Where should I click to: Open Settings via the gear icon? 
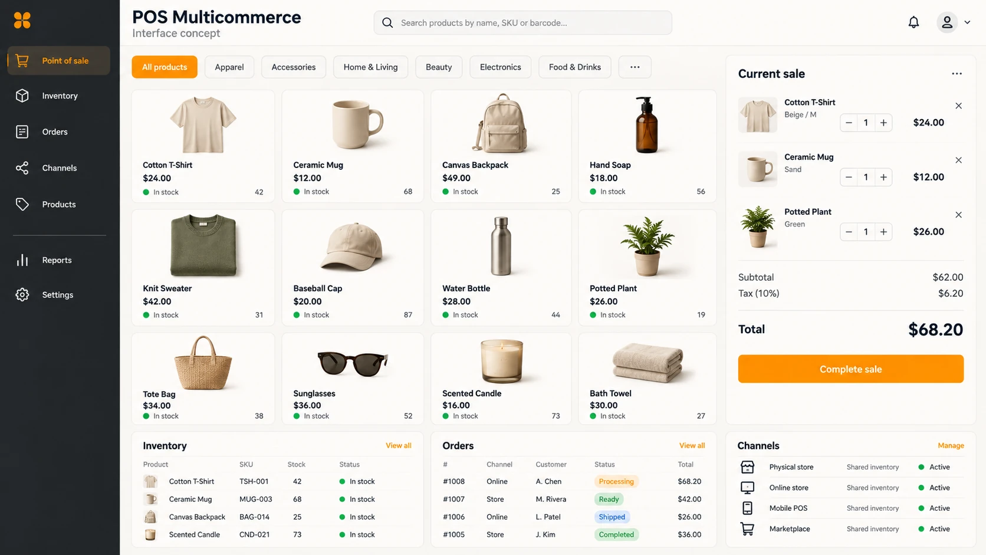22,295
